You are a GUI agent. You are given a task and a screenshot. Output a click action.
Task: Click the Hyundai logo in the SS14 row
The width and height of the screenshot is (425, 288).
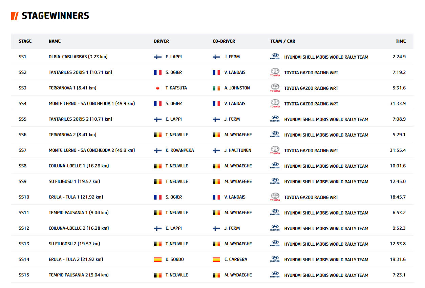(275, 259)
